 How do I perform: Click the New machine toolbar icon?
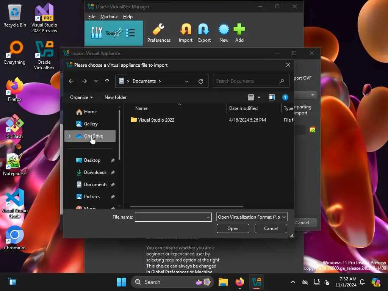click(224, 33)
